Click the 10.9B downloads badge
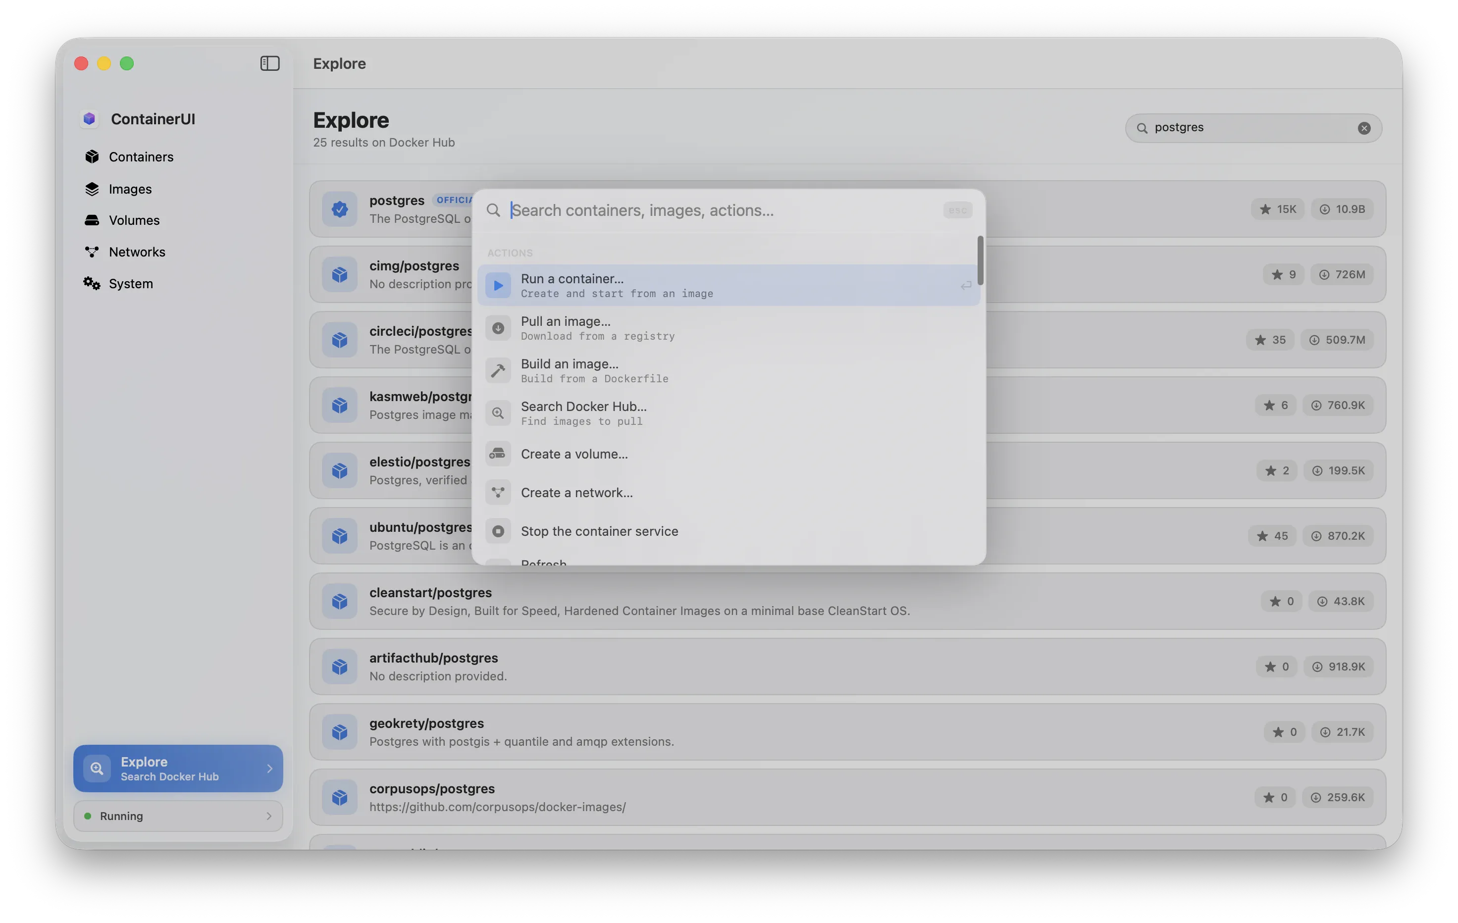 [1342, 209]
